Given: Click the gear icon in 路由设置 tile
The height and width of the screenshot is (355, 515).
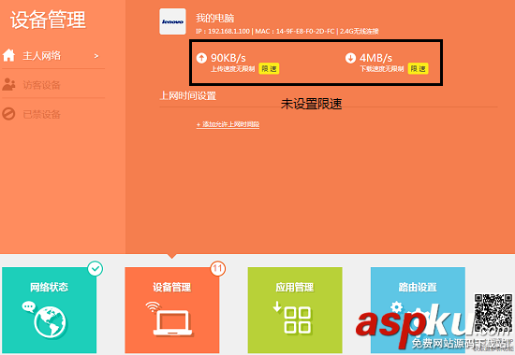Looking at the screenshot, I should [x=396, y=307].
